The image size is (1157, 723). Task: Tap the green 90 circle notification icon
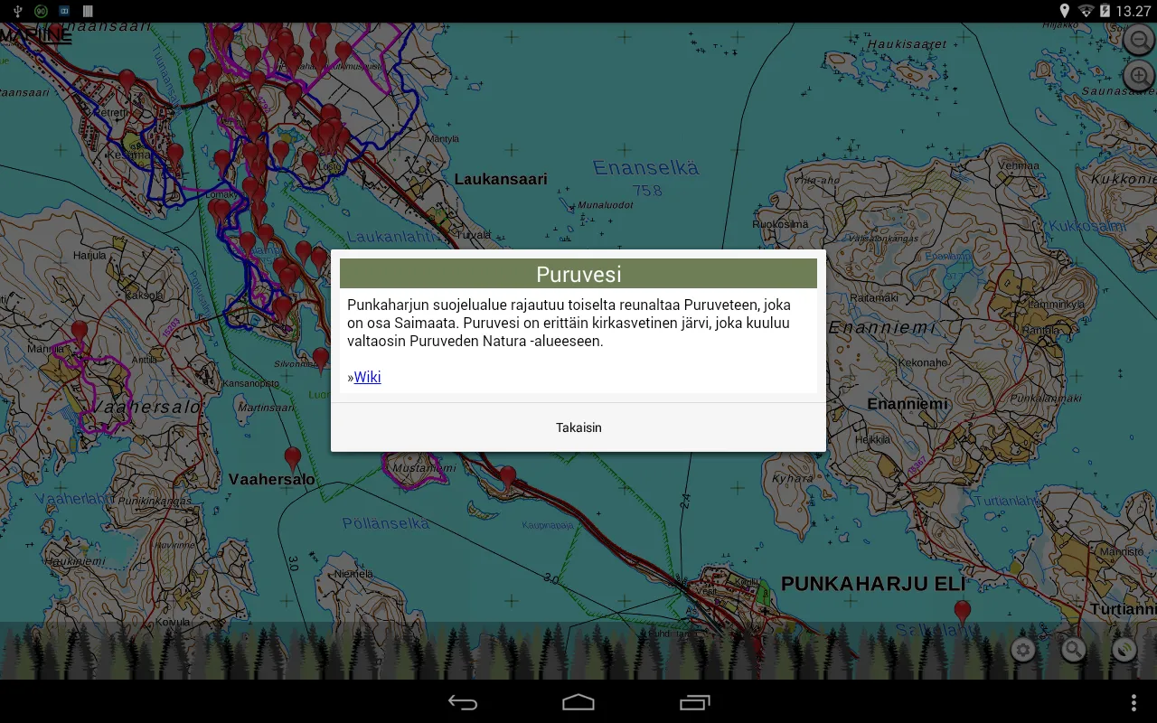pyautogui.click(x=41, y=11)
